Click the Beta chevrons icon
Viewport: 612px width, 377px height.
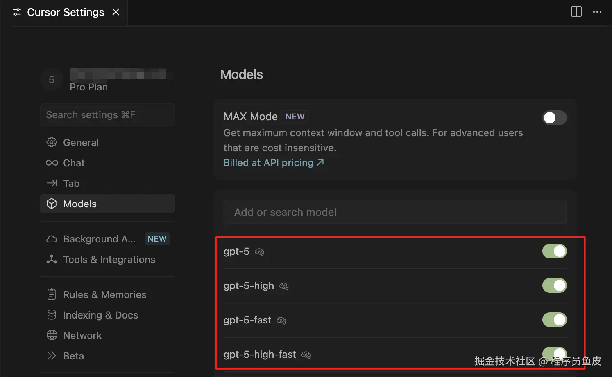point(51,356)
